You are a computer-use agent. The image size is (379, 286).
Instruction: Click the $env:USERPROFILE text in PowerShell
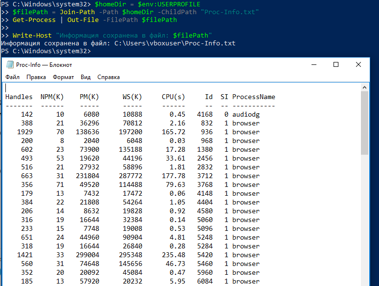tap(169, 4)
